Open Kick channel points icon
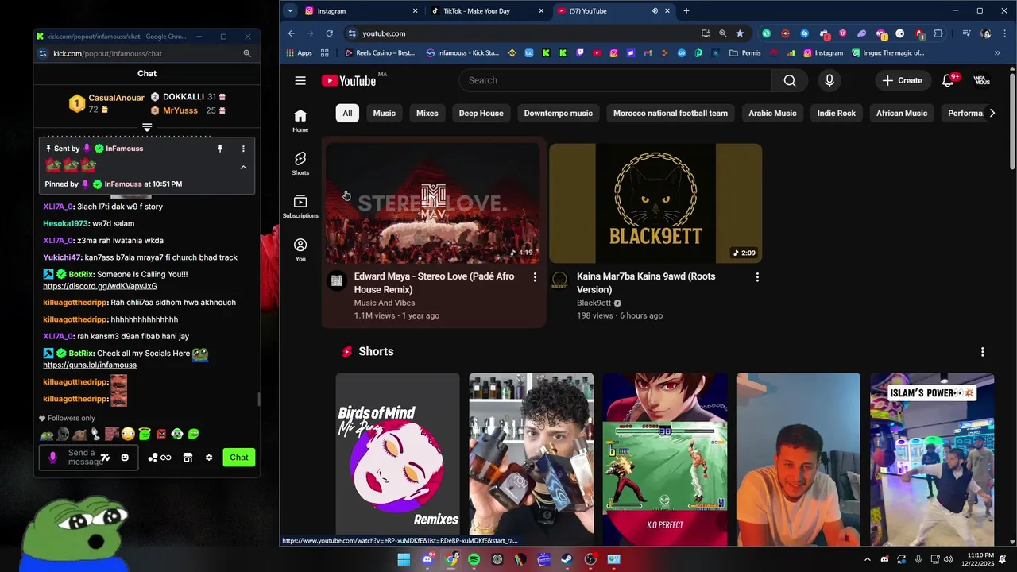 (x=160, y=458)
